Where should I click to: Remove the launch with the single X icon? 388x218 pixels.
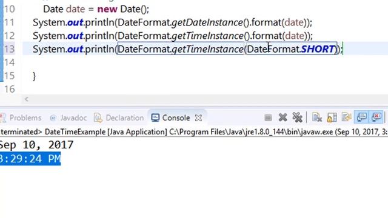283,117
